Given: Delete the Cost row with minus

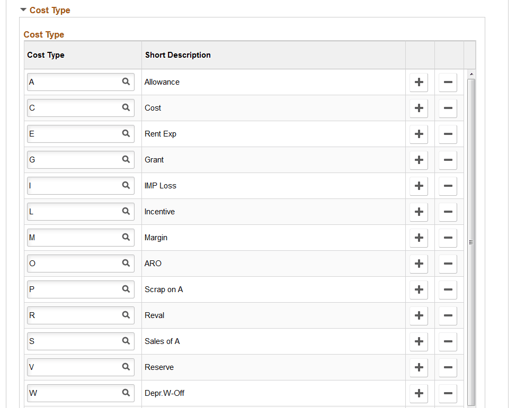Looking at the screenshot, I should (448, 108).
